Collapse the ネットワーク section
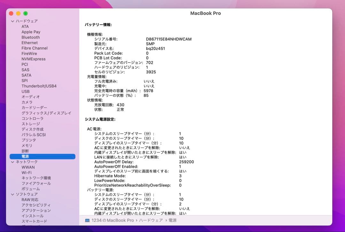The width and height of the screenshot is (345, 232). (x=12, y=162)
